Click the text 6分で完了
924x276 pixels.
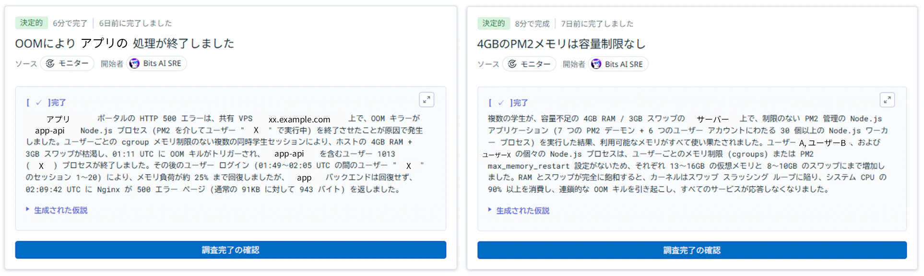70,23
